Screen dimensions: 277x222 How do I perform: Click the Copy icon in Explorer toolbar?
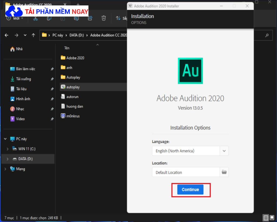coord(49,18)
